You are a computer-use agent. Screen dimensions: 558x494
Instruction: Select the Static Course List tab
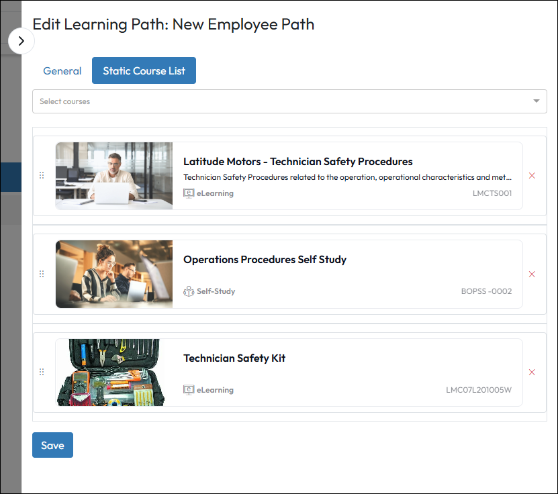tap(144, 70)
